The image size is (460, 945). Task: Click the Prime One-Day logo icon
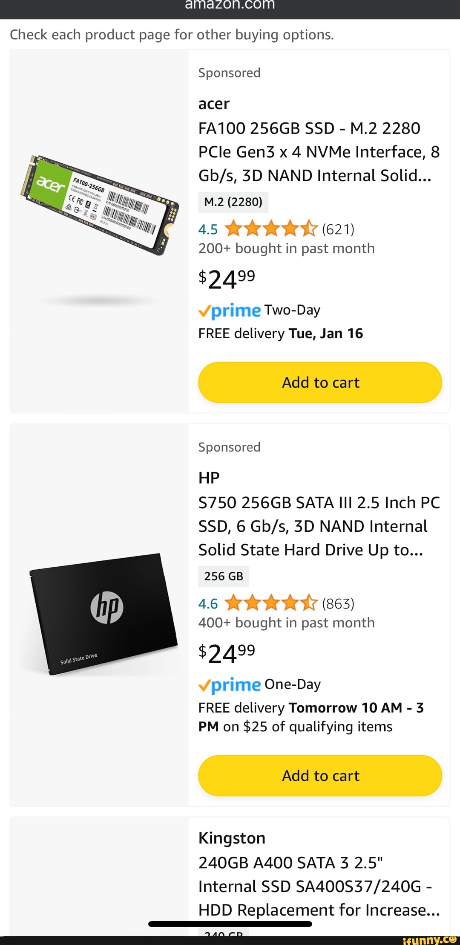(x=230, y=685)
